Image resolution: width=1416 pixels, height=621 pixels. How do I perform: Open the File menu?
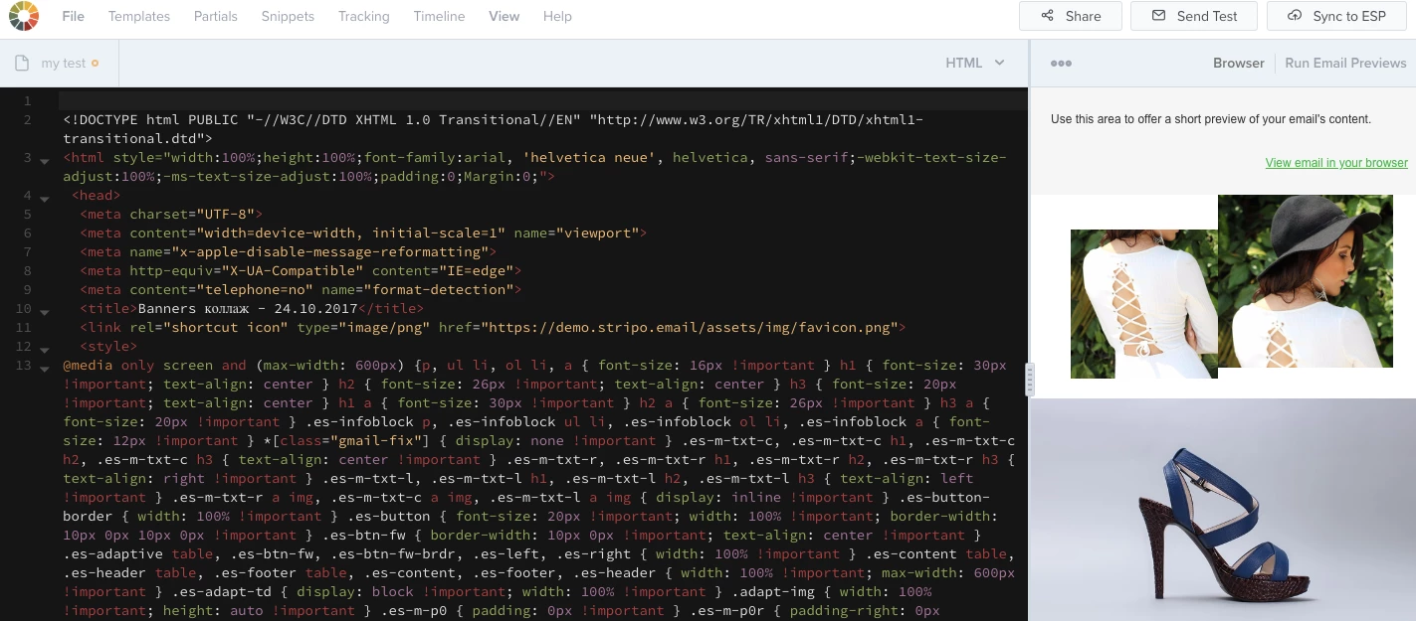click(x=73, y=16)
